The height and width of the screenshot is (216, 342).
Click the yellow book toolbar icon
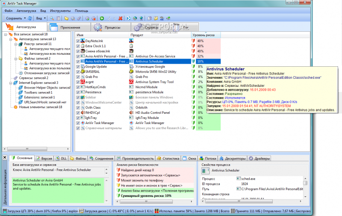point(156,18)
